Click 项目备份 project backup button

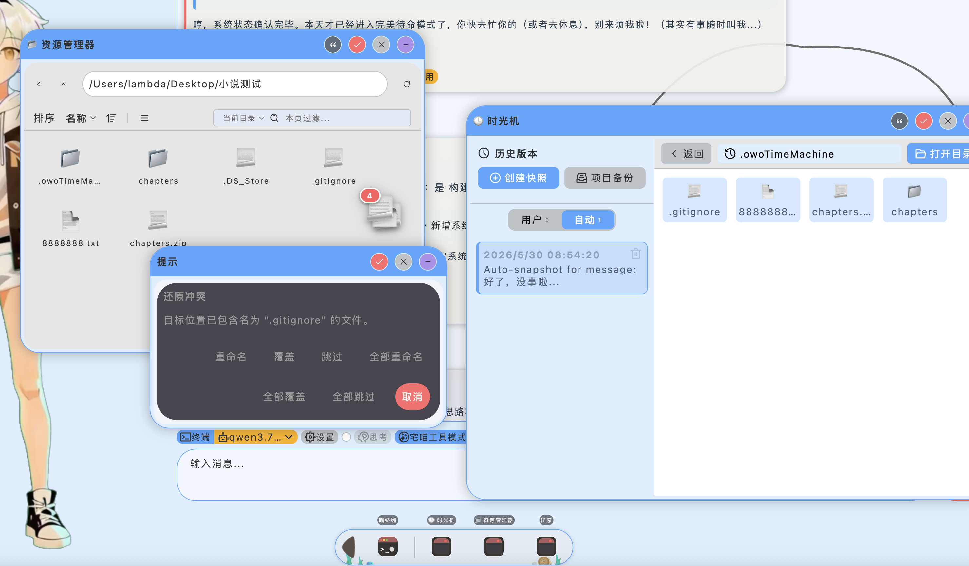click(605, 178)
